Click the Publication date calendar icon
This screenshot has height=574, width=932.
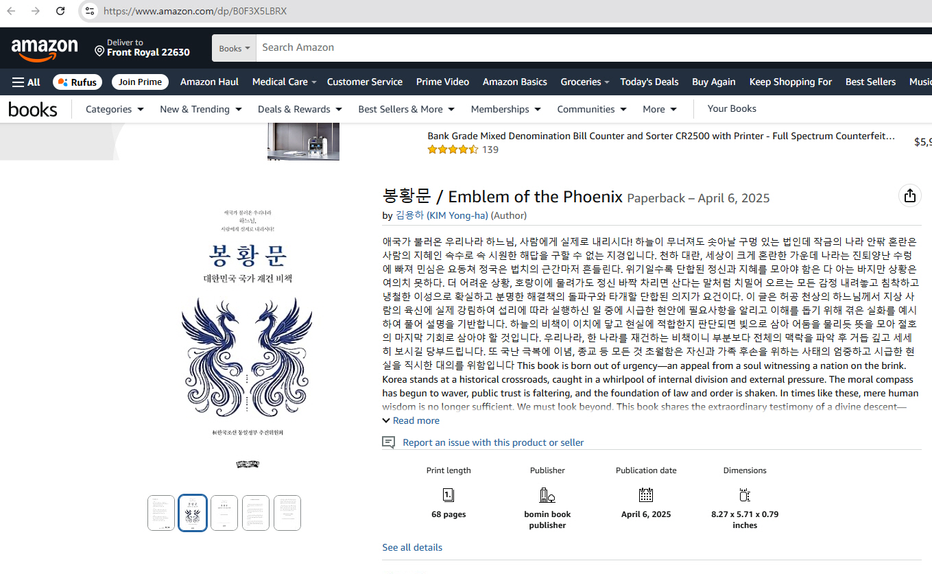[645, 494]
